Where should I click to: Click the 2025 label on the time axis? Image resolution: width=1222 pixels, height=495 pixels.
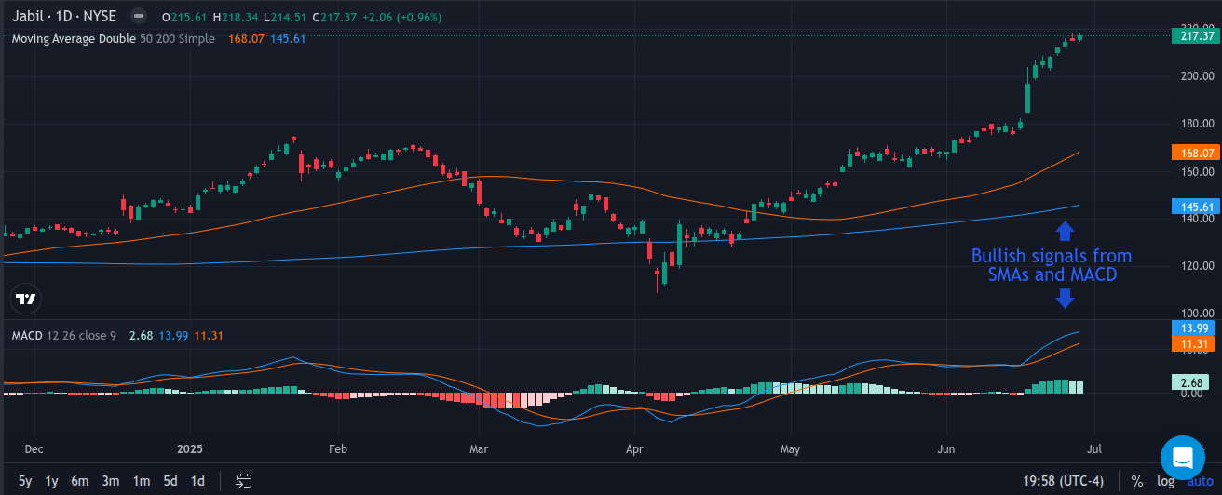tap(188, 449)
